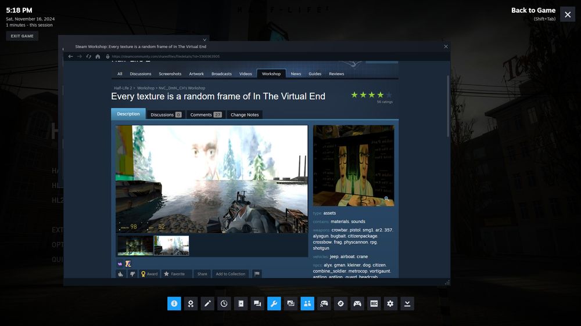
Task: Click the four-star rating display
Action: (x=371, y=95)
